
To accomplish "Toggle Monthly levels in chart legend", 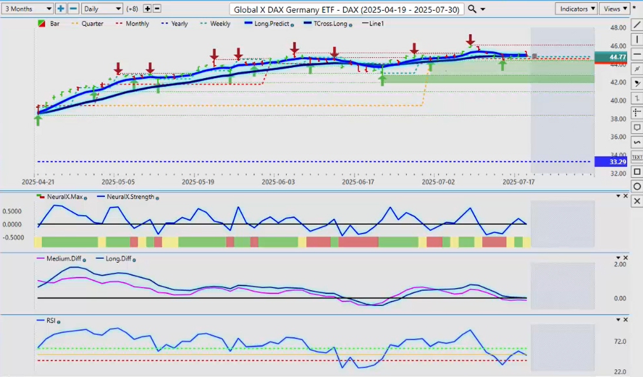I will coord(132,23).
